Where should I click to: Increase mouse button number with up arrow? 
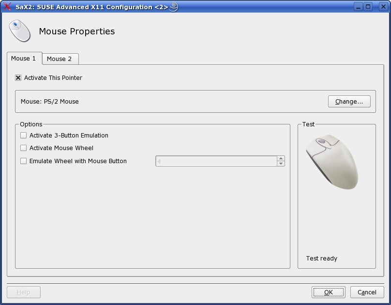click(x=281, y=159)
